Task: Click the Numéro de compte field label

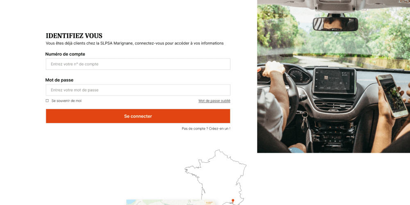Action: (65, 54)
